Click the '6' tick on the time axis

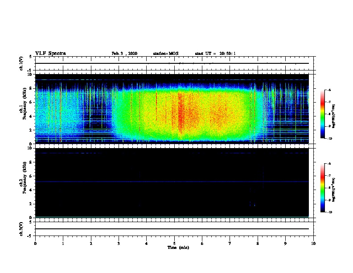(x=202, y=244)
